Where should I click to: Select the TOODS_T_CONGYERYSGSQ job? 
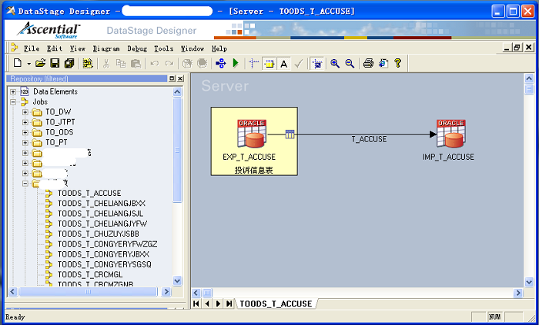coord(105,264)
